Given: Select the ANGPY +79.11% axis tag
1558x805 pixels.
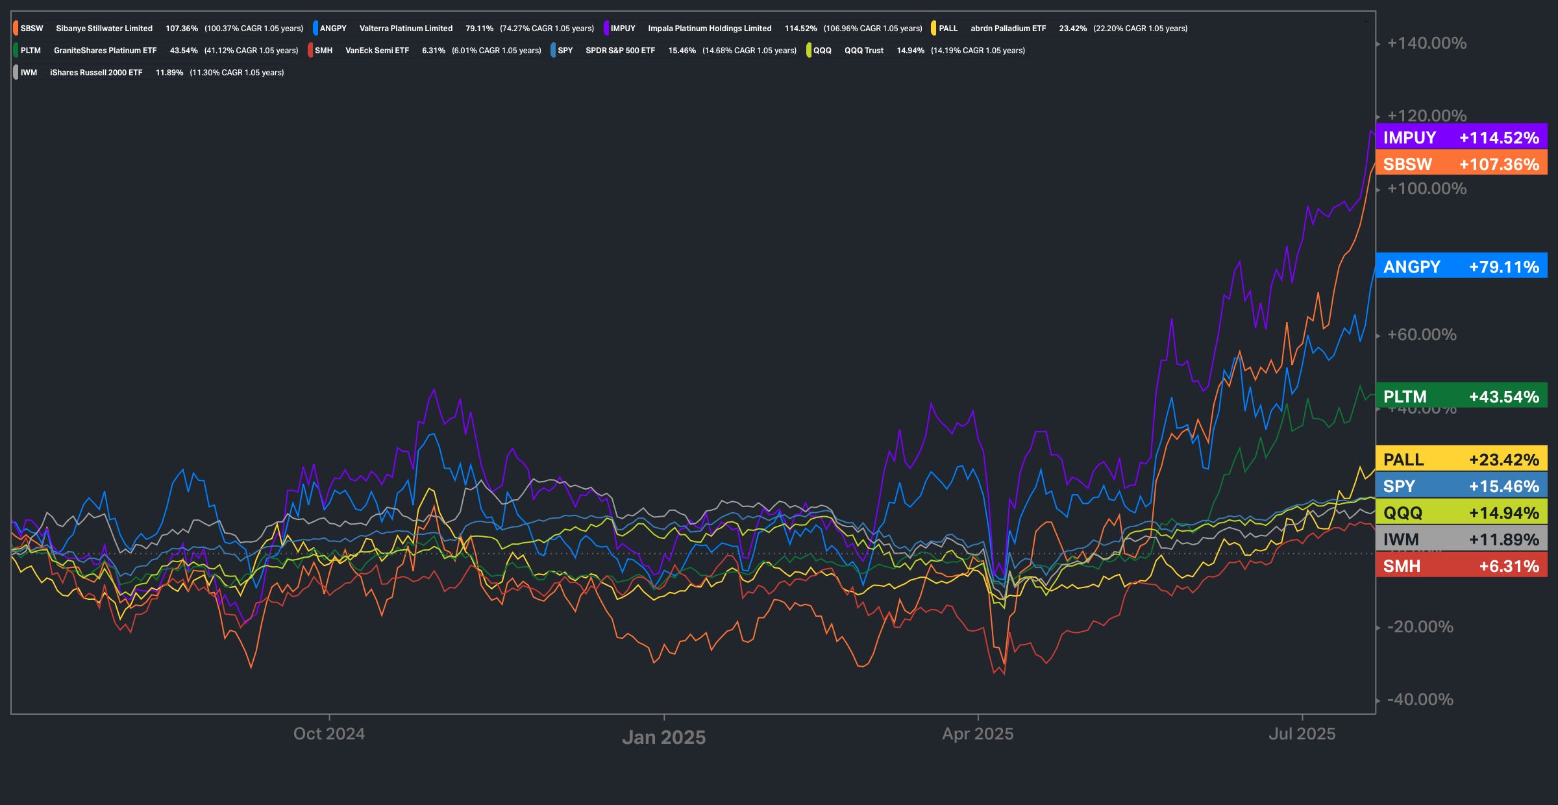Looking at the screenshot, I should (x=1461, y=267).
